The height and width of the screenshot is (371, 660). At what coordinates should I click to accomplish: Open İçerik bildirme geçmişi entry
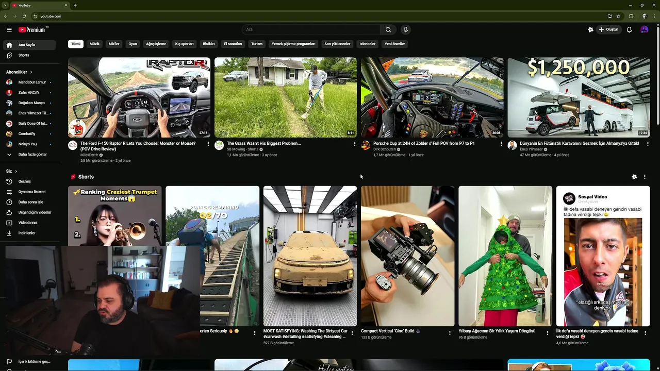click(29, 362)
